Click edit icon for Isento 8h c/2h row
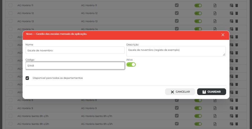This screenshot has height=129, width=252. (x=231, y=124)
